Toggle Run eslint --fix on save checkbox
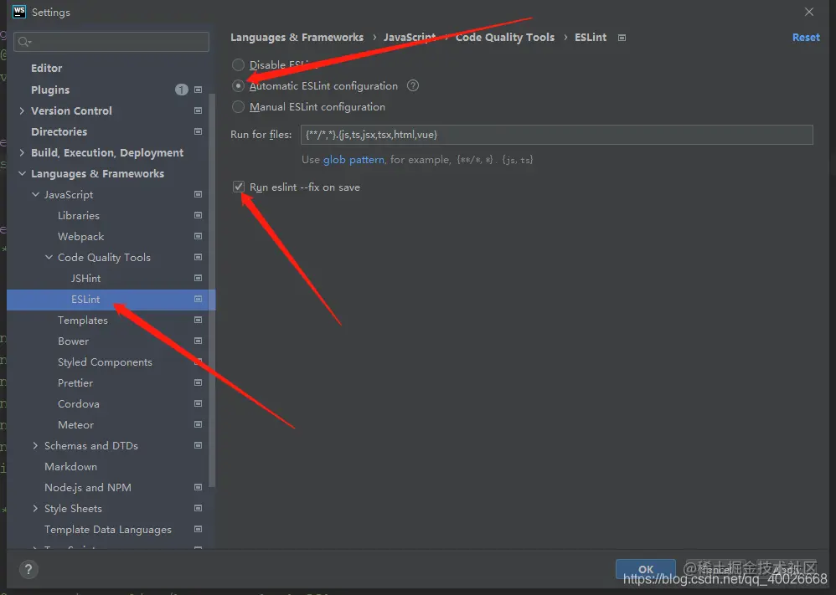Screen dimensions: 836x595 point(239,187)
